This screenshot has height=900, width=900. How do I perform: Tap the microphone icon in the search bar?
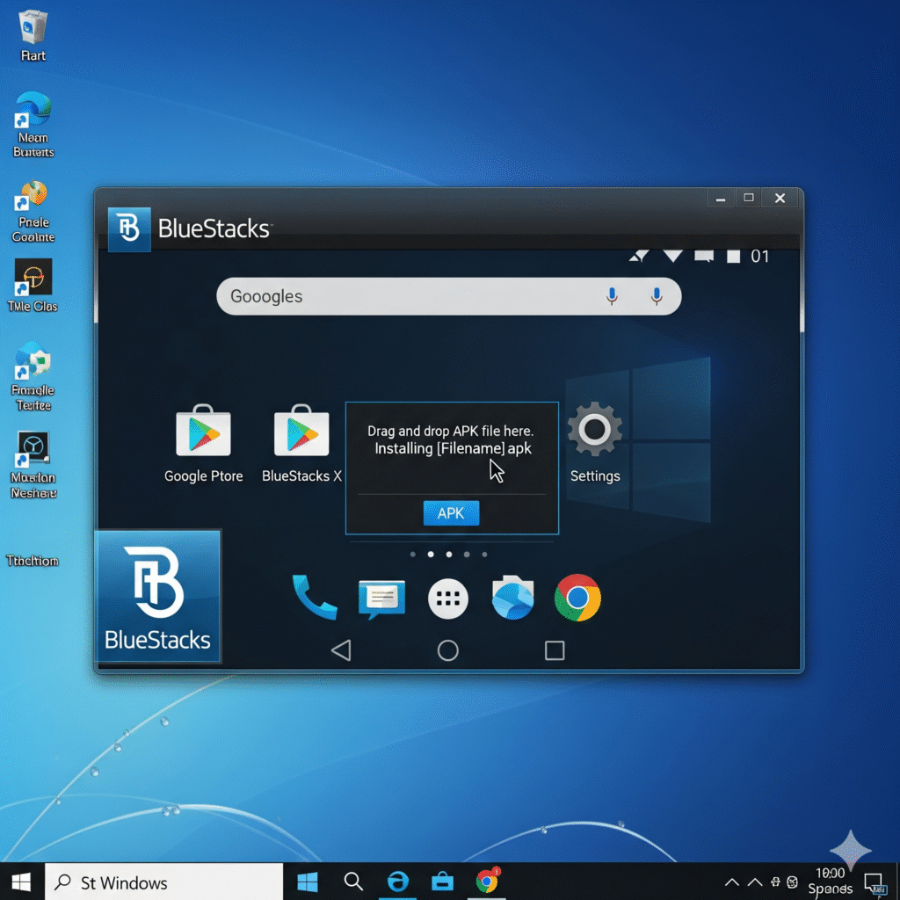click(613, 296)
